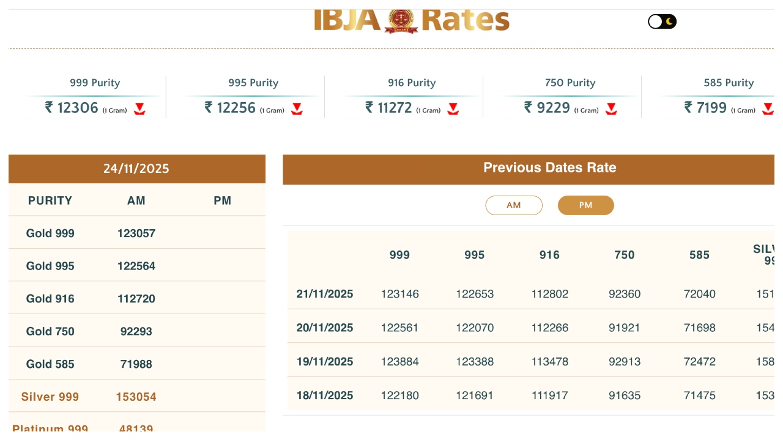Click the moon icon in theme switch

[670, 22]
